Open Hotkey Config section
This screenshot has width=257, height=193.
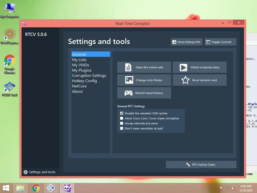pyautogui.click(x=91, y=81)
